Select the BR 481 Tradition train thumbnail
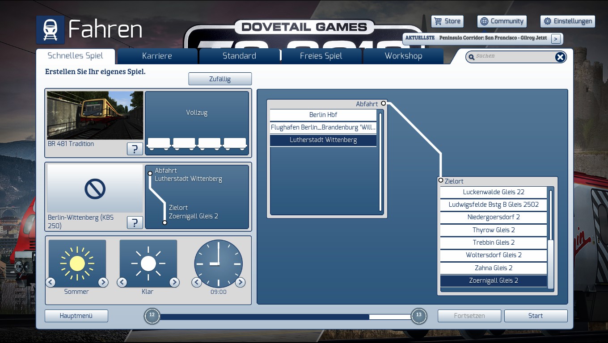 pyautogui.click(x=95, y=116)
